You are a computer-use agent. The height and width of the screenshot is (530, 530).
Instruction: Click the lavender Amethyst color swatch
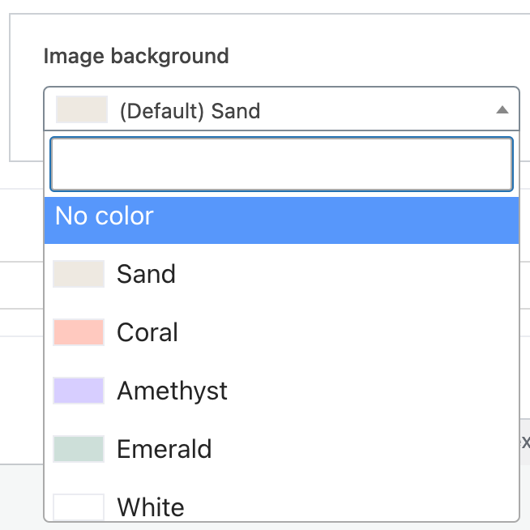[79, 391]
